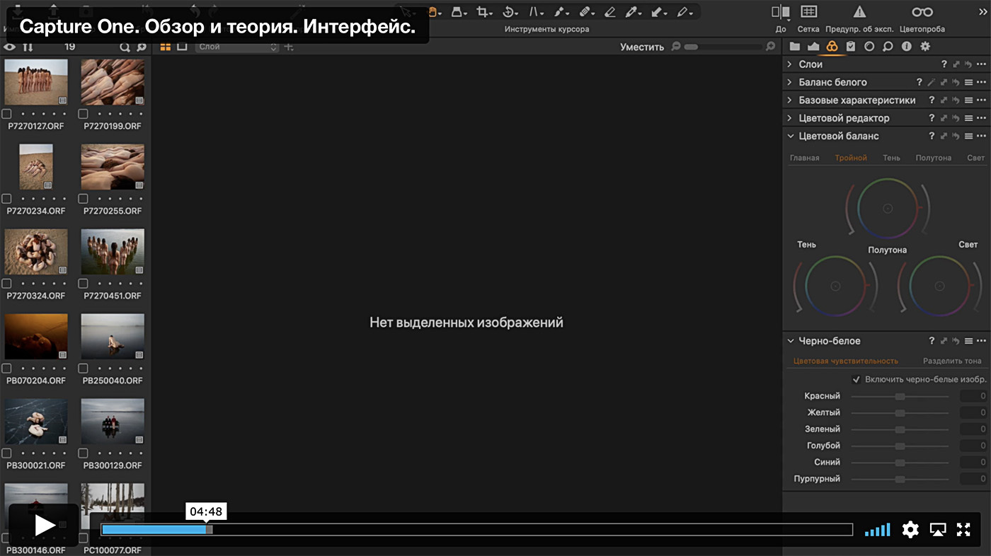Screen dimensions: 991x556
Task: Expand the Базовые характеристики panel
Action: tap(789, 100)
